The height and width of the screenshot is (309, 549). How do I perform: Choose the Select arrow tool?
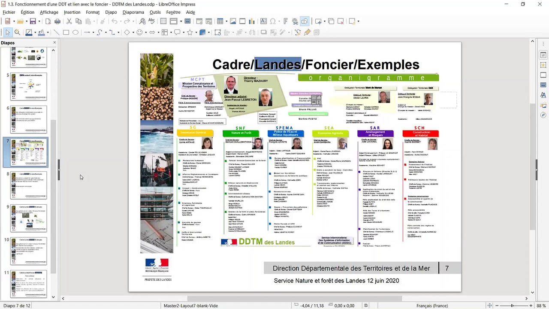[7, 32]
